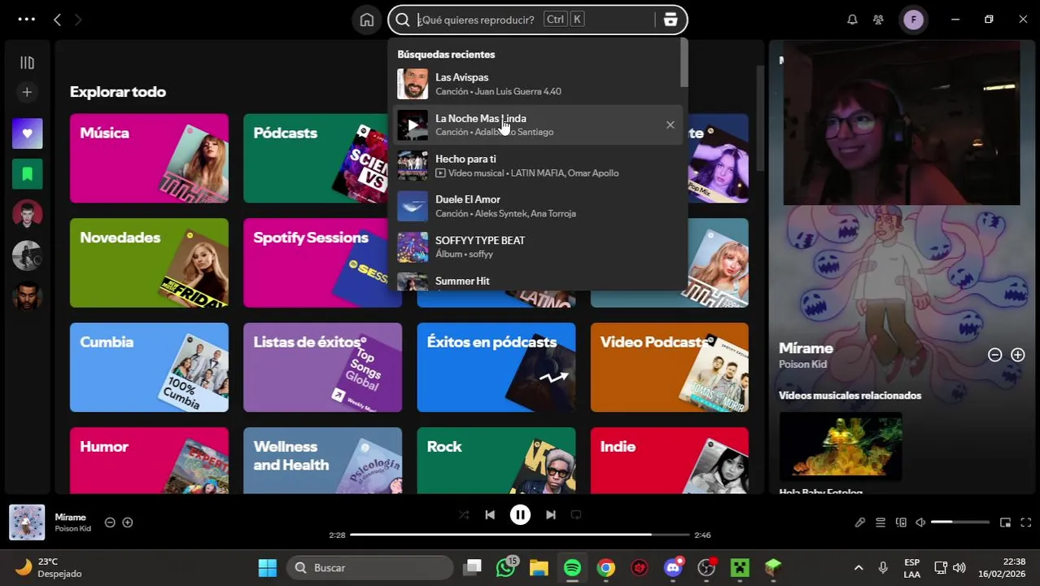Mute with the volume speaker icon

(x=920, y=523)
